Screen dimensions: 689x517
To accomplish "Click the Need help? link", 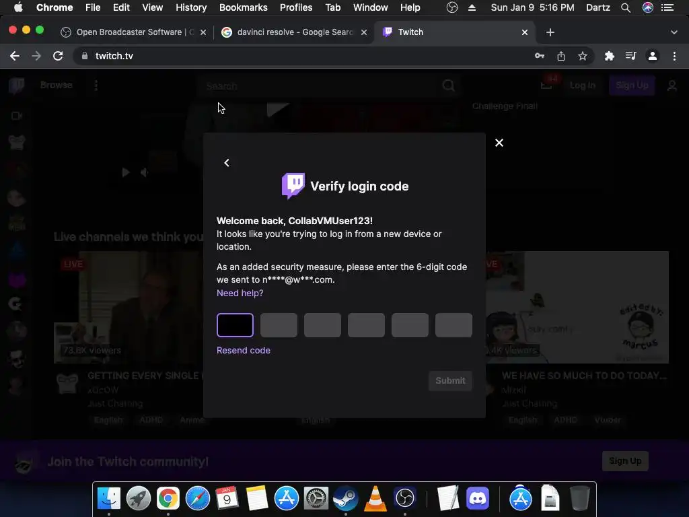I will pyautogui.click(x=240, y=294).
